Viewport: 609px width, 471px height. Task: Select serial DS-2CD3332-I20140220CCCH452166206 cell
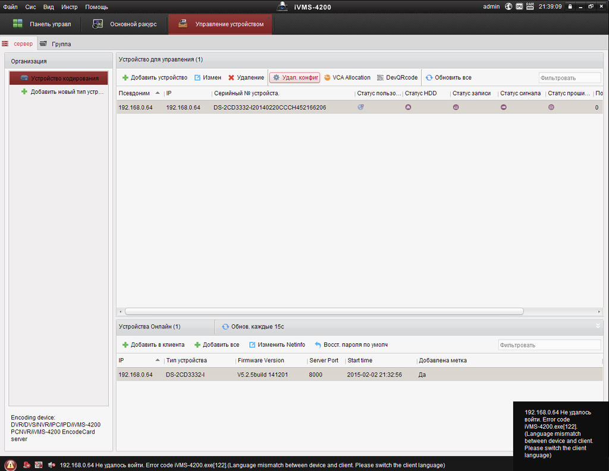point(270,108)
